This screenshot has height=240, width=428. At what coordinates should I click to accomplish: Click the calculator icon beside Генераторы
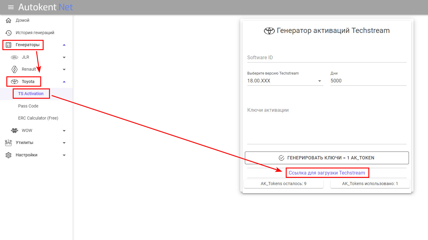coord(8,45)
